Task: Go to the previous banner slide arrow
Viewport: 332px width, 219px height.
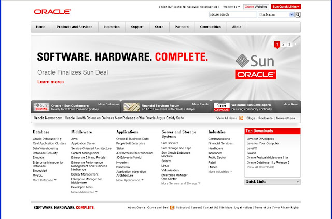Action: tap(272, 44)
